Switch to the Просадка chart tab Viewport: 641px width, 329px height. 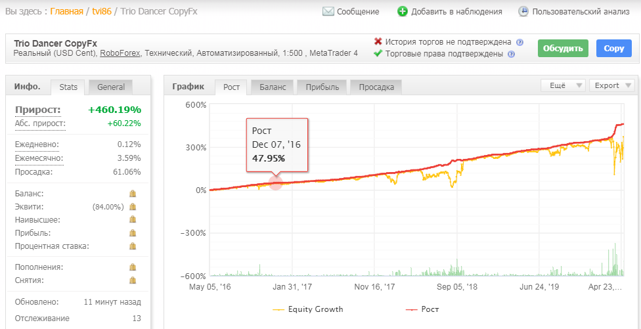[376, 87]
